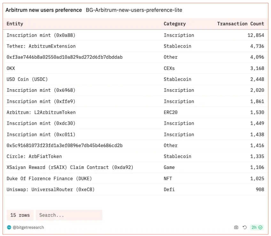271x236 pixels.
Task: Click the 15 rows button
Action: pos(20,215)
